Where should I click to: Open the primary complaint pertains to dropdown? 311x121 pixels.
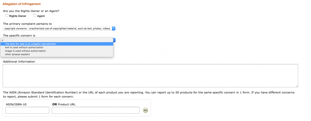point(59,29)
